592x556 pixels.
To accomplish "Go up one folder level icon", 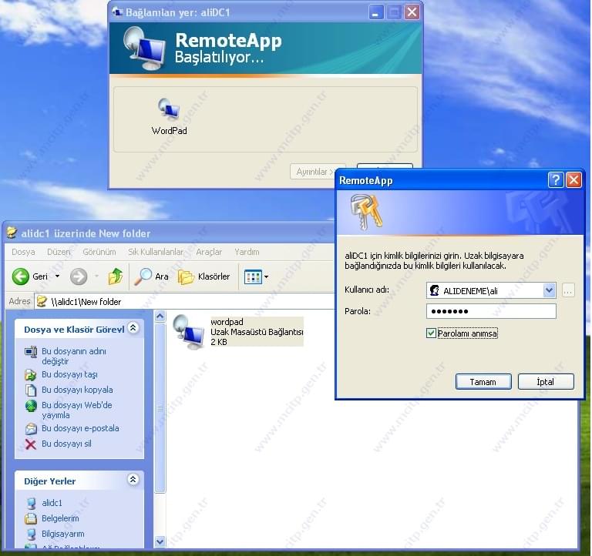I will pos(116,276).
